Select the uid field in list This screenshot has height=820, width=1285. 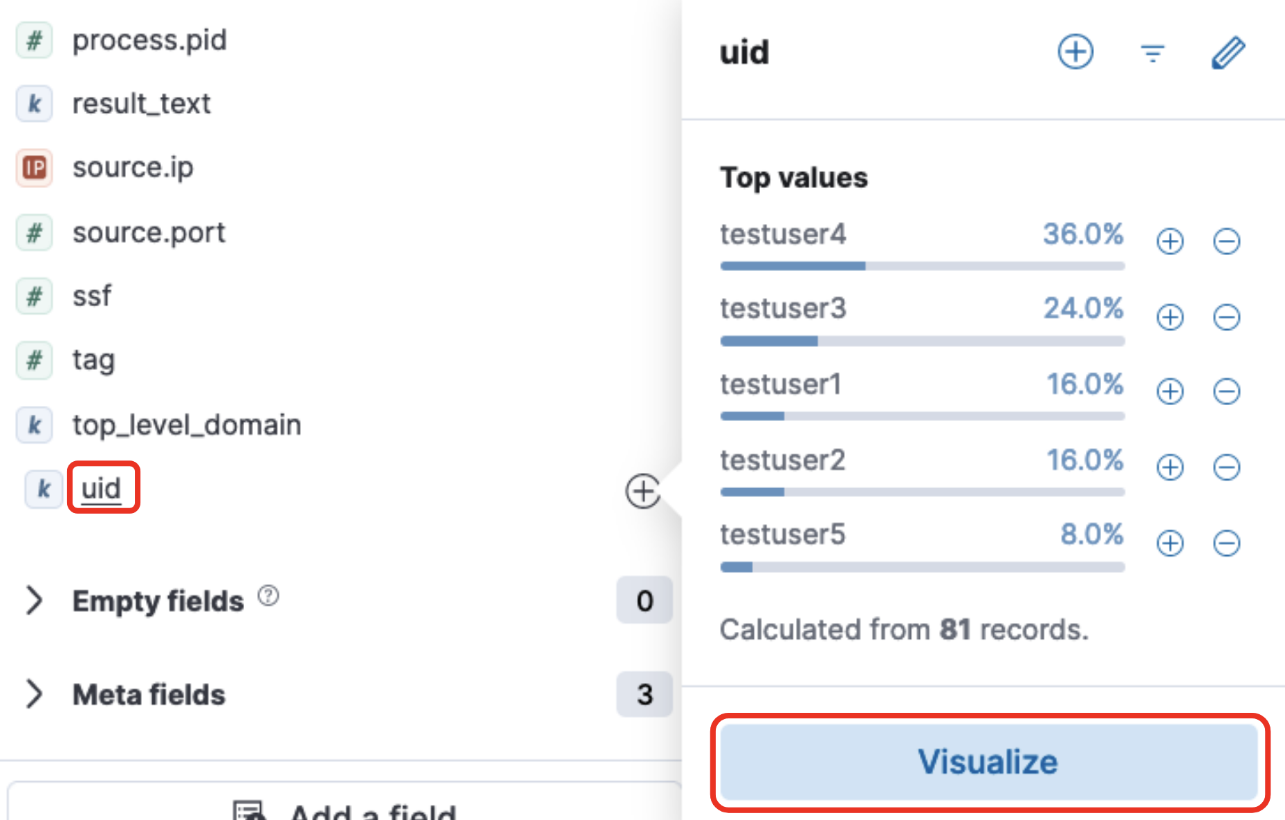coord(102,488)
